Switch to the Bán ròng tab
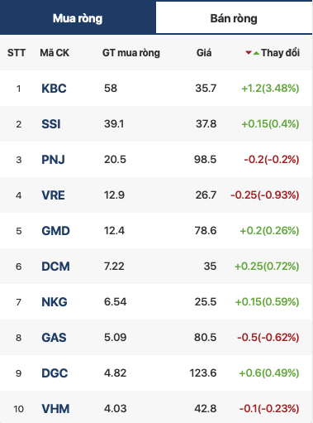This screenshot has height=423, width=313. coord(234,18)
